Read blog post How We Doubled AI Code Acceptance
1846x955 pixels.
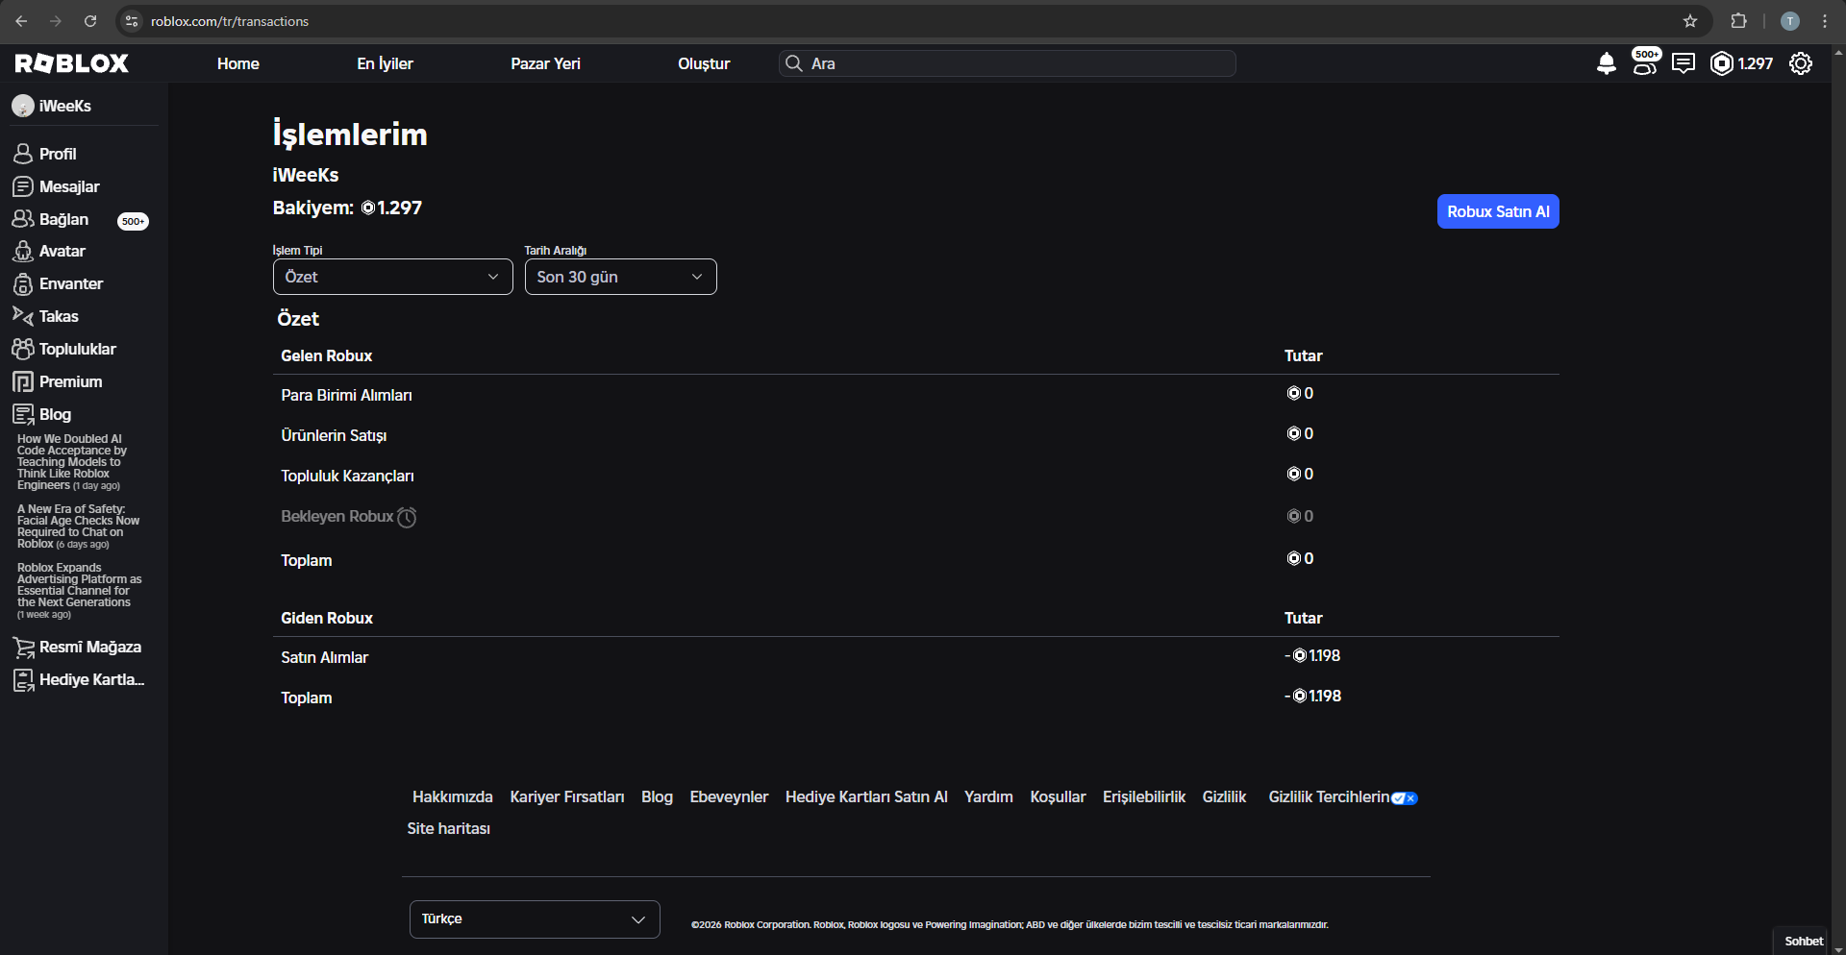point(72,462)
